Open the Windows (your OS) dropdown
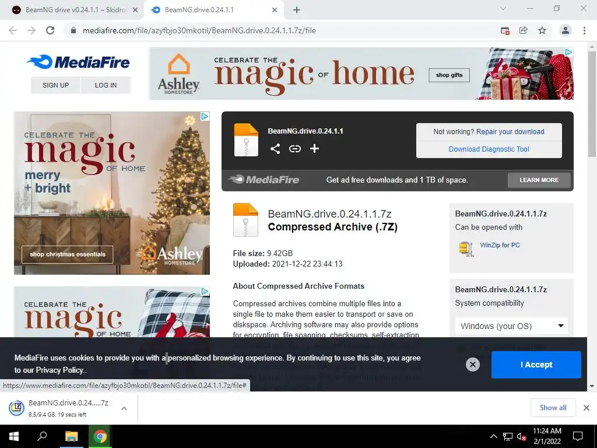The image size is (597, 448). click(x=511, y=326)
